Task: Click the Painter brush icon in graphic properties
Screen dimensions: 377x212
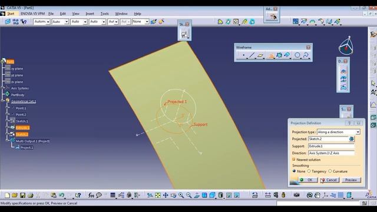Action: click(154, 22)
